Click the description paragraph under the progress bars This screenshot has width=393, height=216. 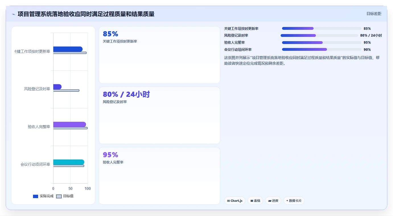pos(302,60)
